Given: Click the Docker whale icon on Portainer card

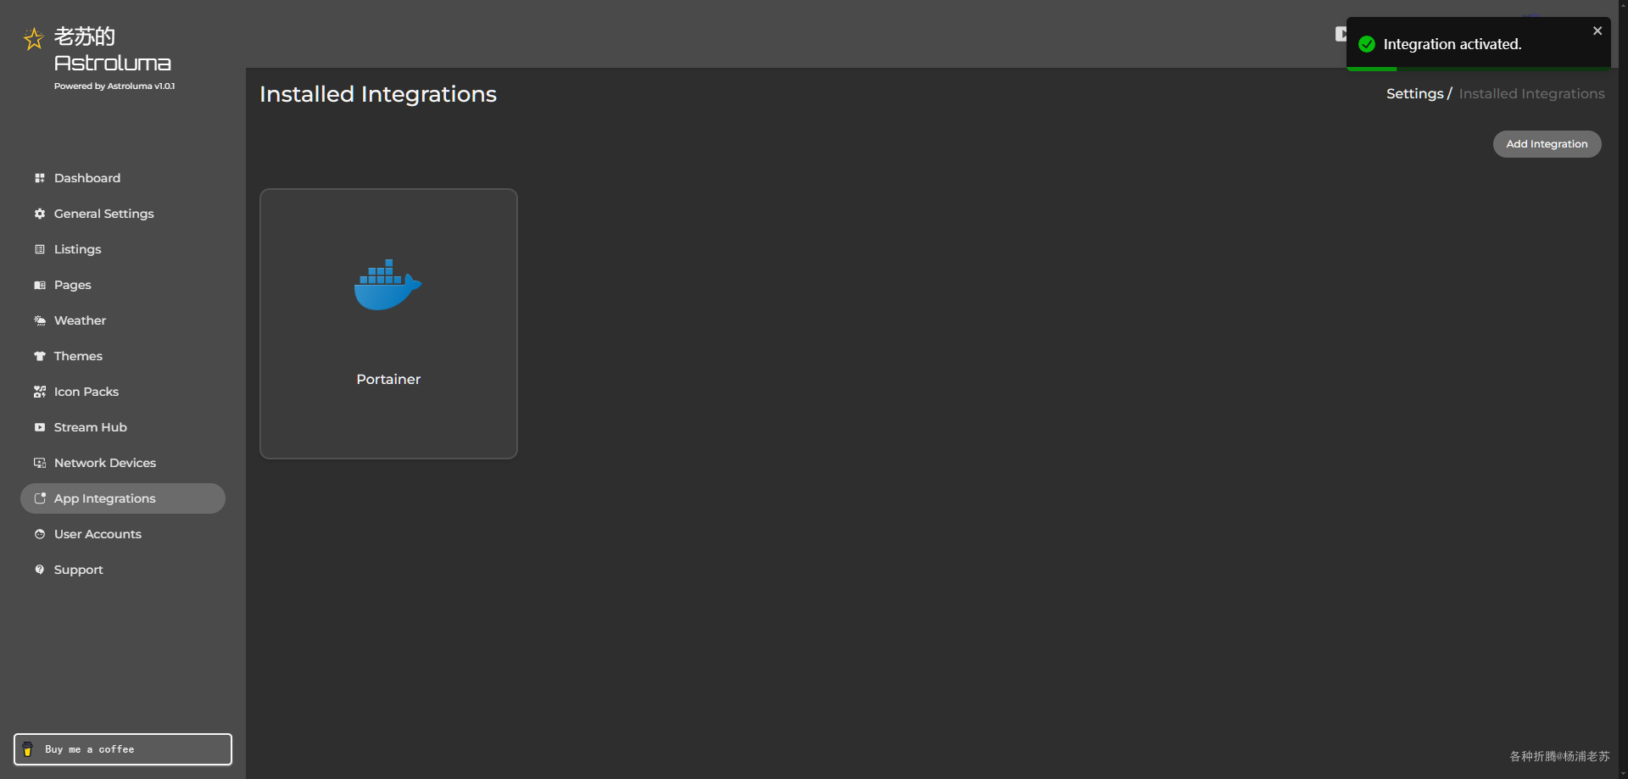Looking at the screenshot, I should [x=387, y=285].
